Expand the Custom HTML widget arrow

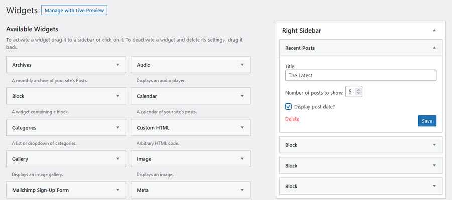[x=242, y=128]
